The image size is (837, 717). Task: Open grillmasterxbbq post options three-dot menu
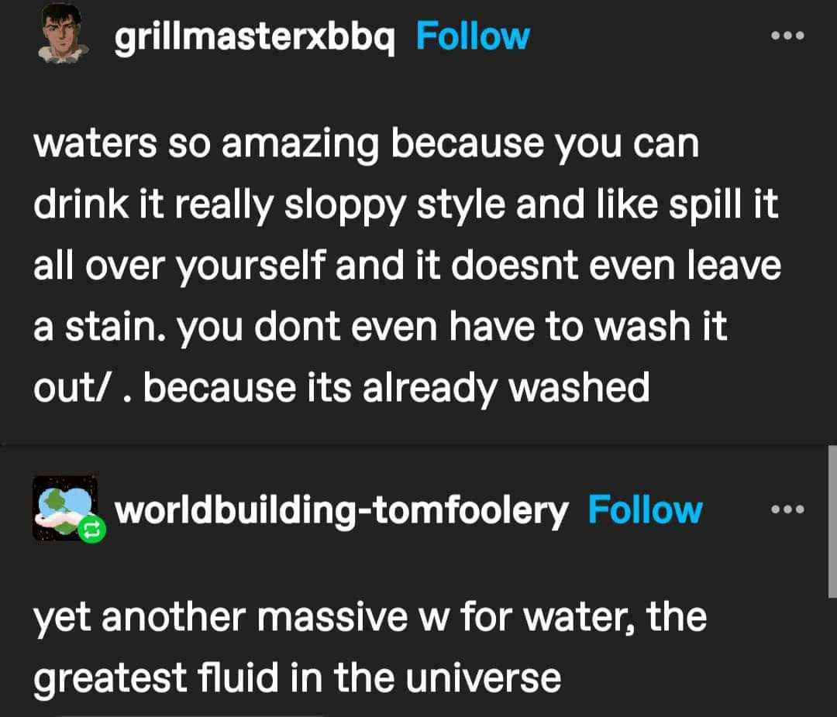(787, 36)
